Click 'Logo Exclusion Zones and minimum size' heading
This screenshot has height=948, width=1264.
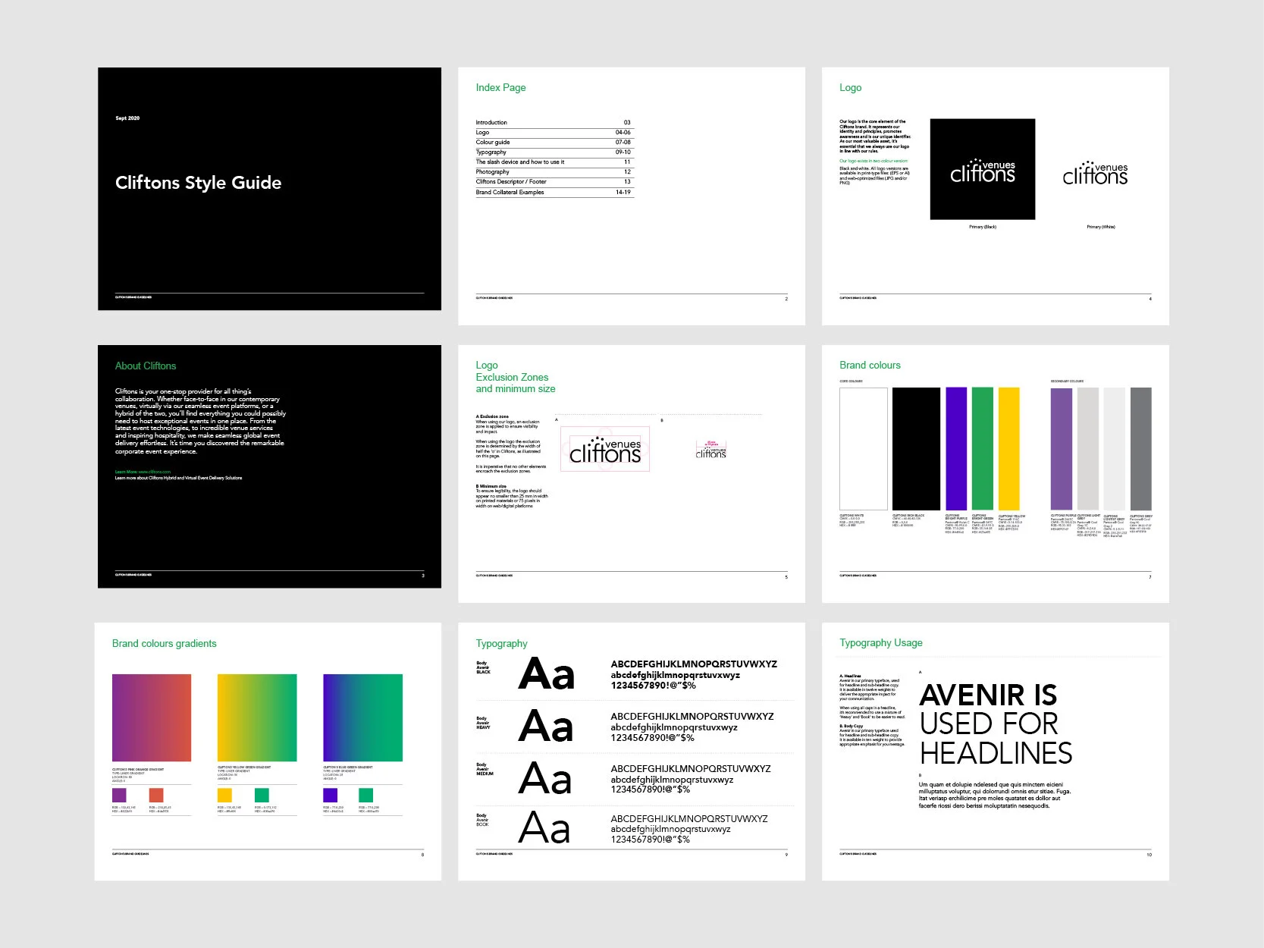point(516,377)
